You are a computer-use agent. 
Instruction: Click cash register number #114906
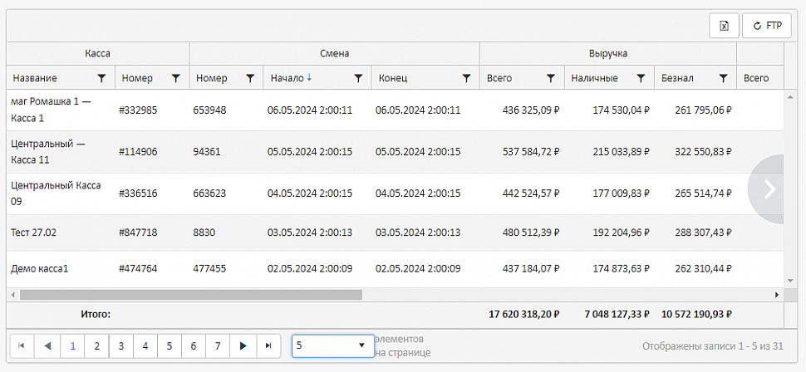tap(138, 152)
